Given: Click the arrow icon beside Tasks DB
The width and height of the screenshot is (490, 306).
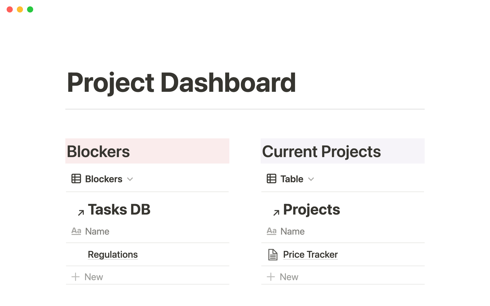Looking at the screenshot, I should [81, 212].
